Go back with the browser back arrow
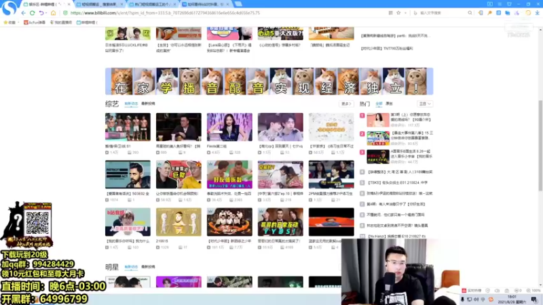 [24, 13]
